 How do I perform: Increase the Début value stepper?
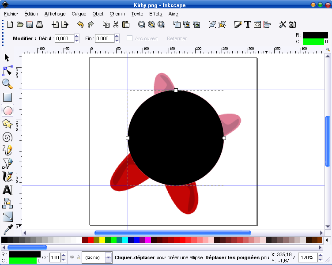[x=77, y=36]
